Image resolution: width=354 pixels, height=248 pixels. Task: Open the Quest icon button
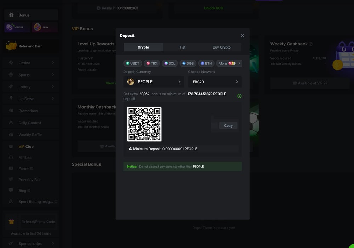(17, 27)
